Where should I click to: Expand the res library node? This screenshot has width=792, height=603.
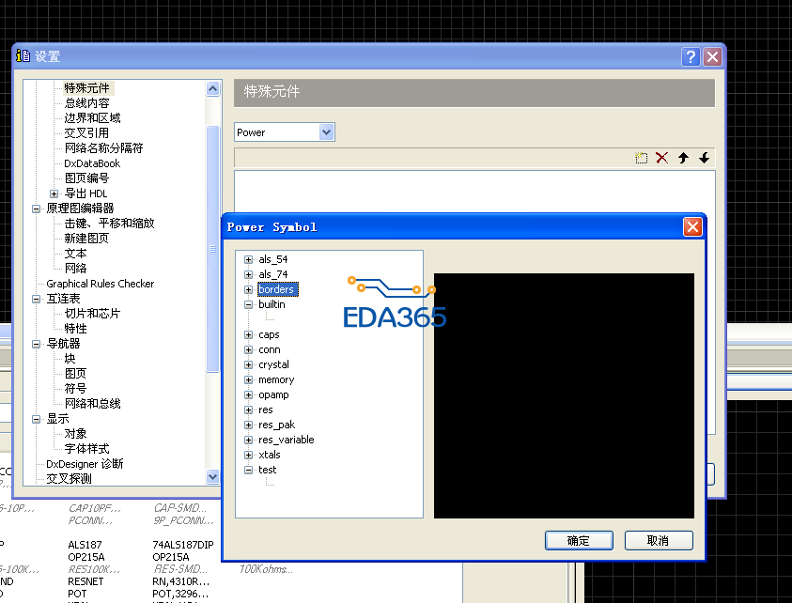[x=248, y=410]
